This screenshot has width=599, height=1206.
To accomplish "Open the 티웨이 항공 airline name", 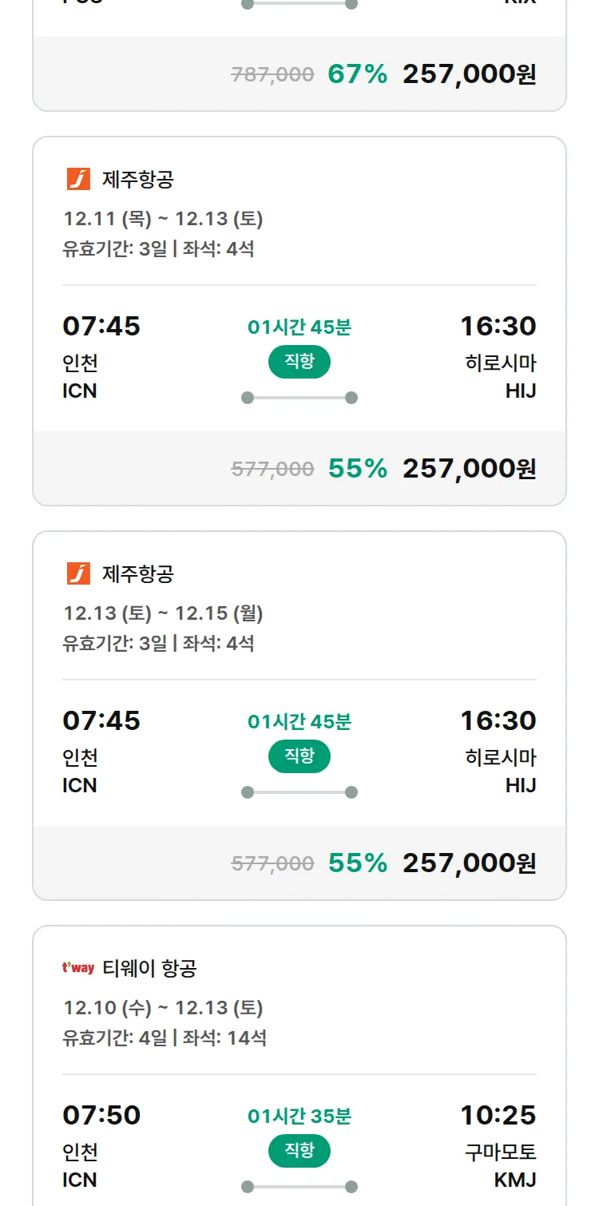I will (x=149, y=969).
